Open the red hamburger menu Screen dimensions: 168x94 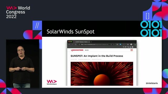[132, 50]
